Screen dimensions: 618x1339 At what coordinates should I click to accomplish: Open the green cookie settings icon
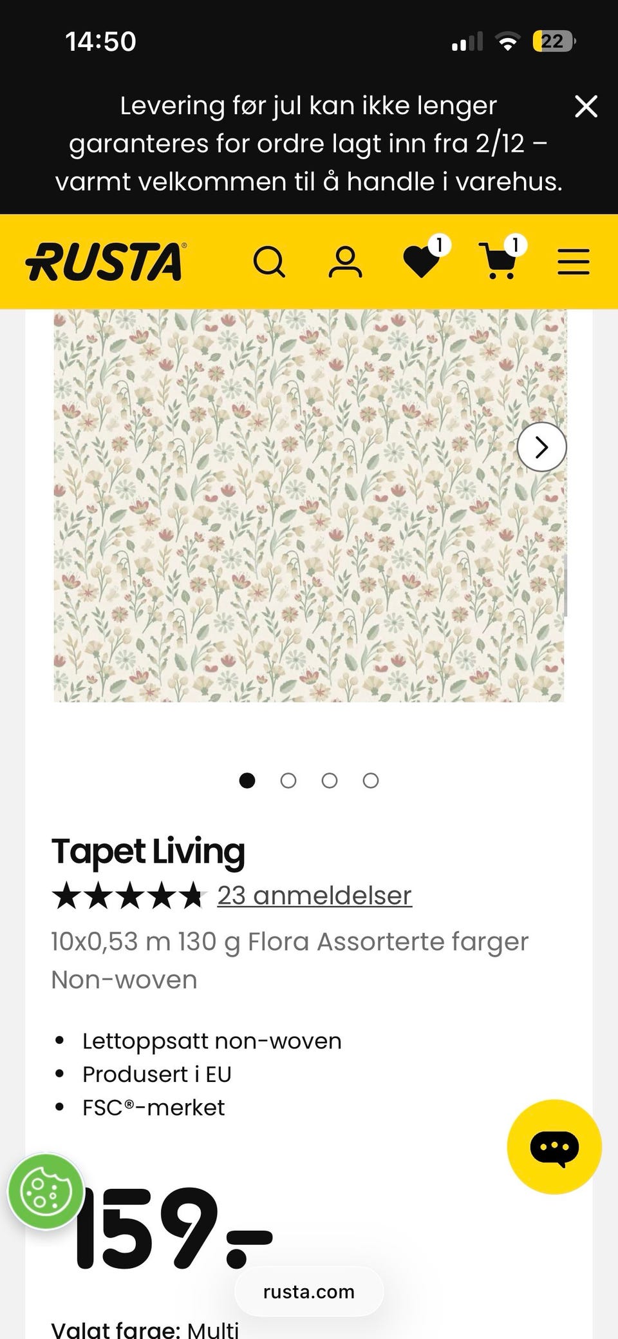(46, 1191)
